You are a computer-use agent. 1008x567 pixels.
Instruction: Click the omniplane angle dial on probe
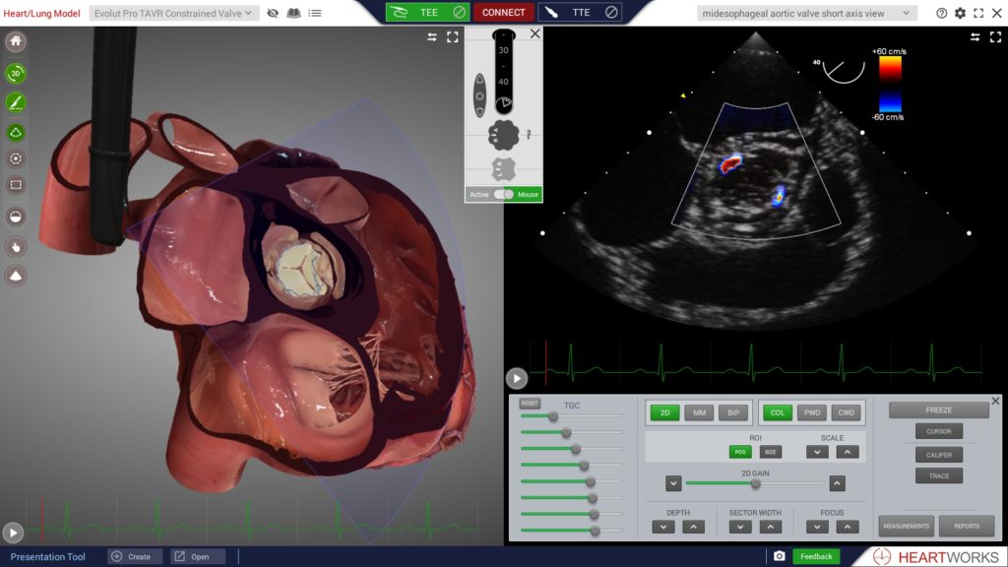(505, 102)
